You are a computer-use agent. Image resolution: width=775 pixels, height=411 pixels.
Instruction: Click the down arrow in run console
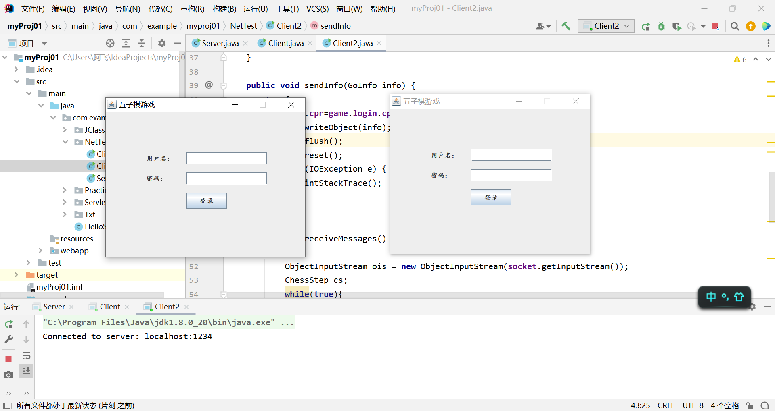pyautogui.click(x=26, y=340)
